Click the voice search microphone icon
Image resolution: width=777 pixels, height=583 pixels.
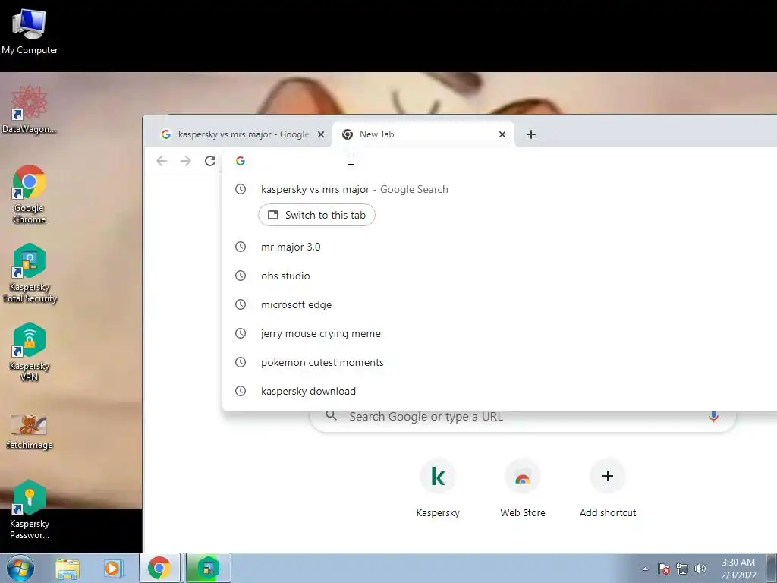713,417
